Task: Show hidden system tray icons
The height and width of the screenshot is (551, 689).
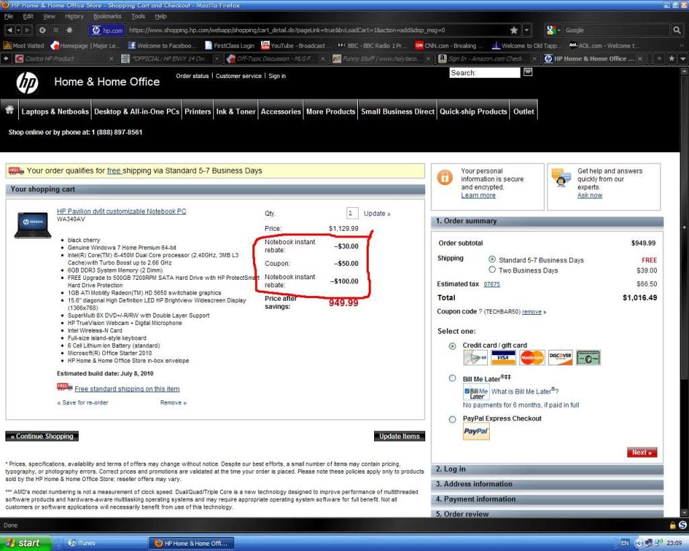Action: tap(639, 543)
